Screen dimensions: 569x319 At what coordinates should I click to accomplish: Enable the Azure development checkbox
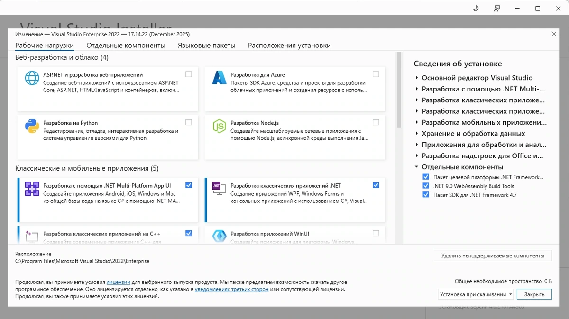point(376,74)
